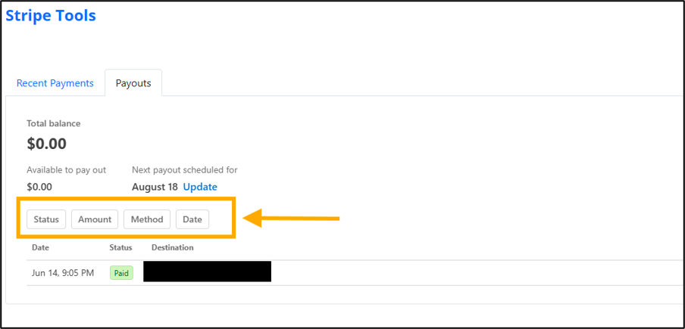This screenshot has height=329, width=685.
Task: Click the orange arrow annotation
Action: click(292, 218)
